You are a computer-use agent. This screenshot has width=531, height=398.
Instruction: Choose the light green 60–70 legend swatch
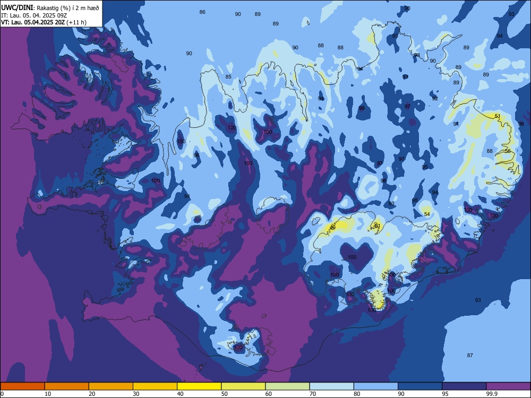point(287,386)
